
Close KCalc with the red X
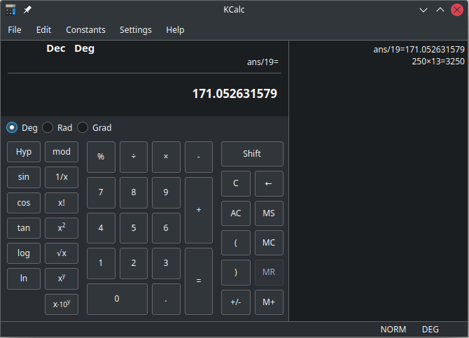pyautogui.click(x=456, y=10)
